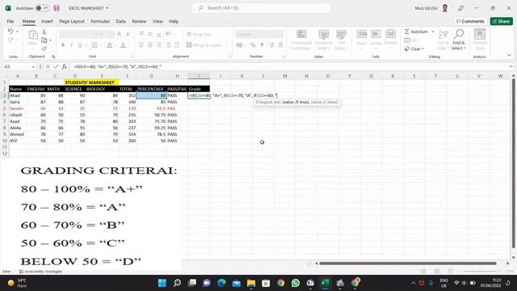Image resolution: width=517 pixels, height=291 pixels.
Task: Select the FAIL cell in Sanam row
Action: pyautogui.click(x=177, y=108)
